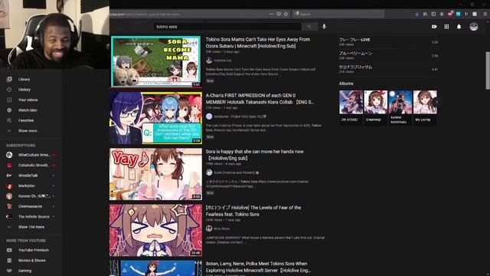
Task: Toggle the Firefox sidebar icon
Action: (x=433, y=14)
